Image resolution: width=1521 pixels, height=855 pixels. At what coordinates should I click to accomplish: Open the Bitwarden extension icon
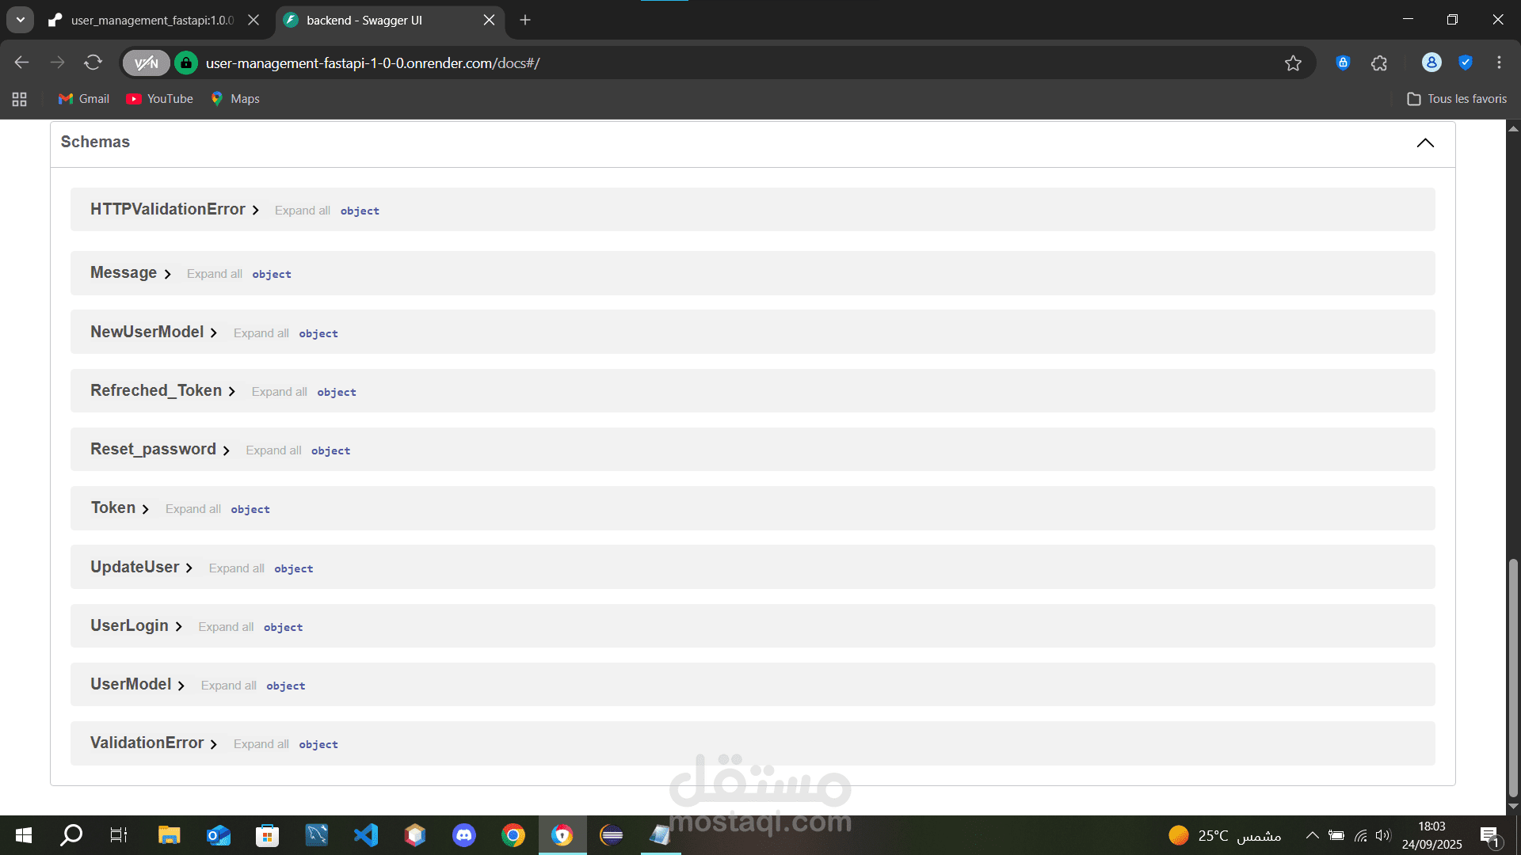[1343, 63]
